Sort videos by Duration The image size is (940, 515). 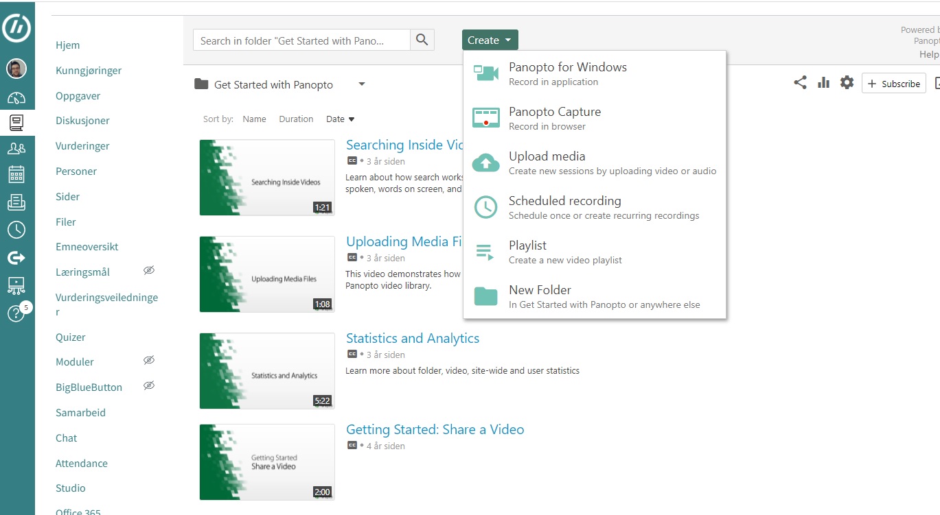[x=296, y=119]
